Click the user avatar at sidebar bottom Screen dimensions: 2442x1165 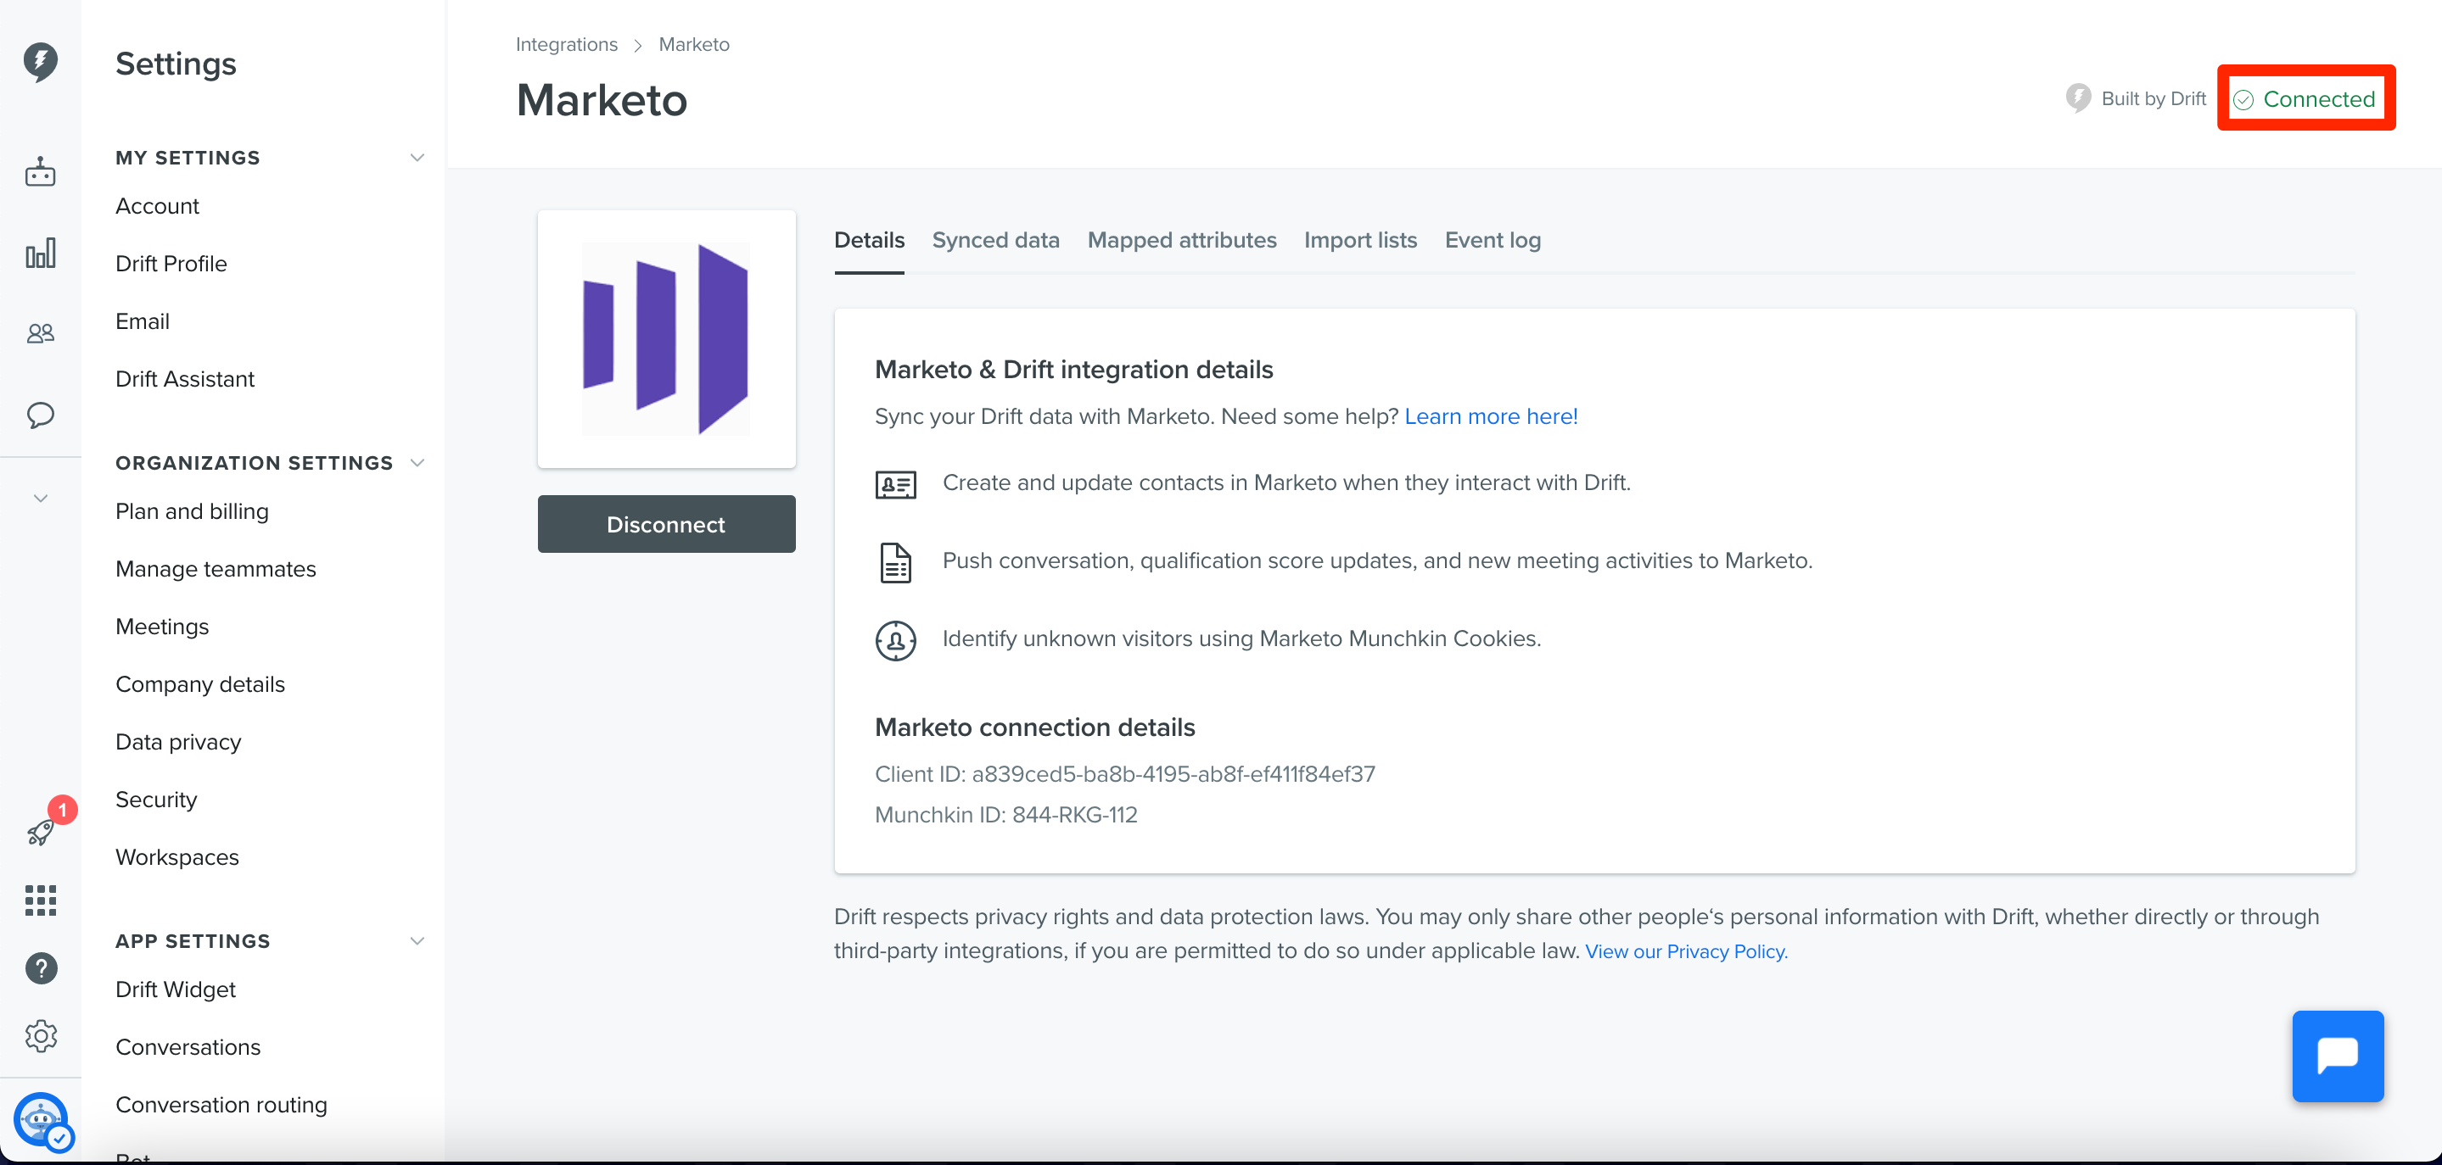coord(42,1119)
